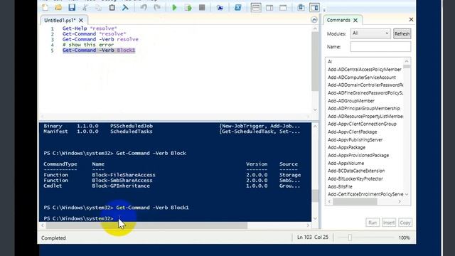This screenshot has height=256, width=455.
Task: Cut selection with the scissors icon
Action: pos(85,7)
